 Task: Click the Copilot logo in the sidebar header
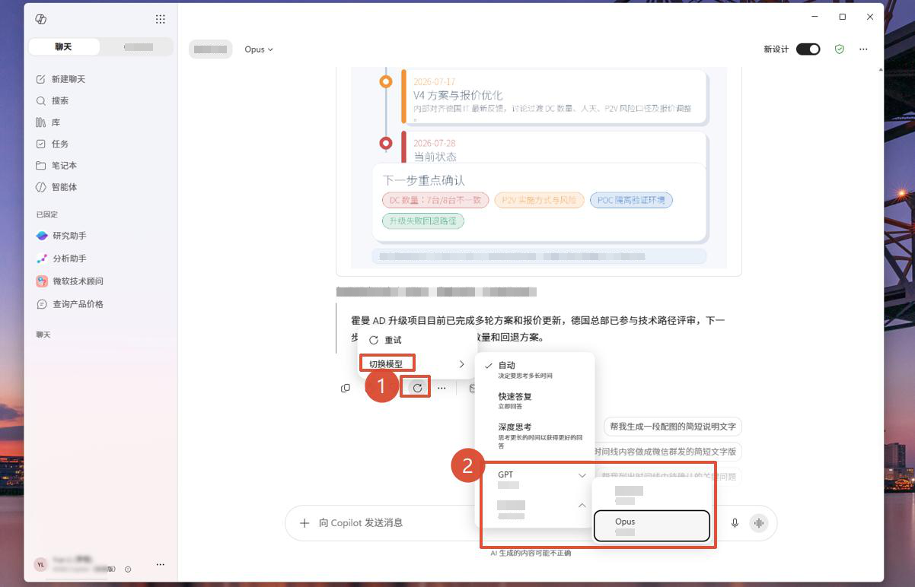coord(41,19)
